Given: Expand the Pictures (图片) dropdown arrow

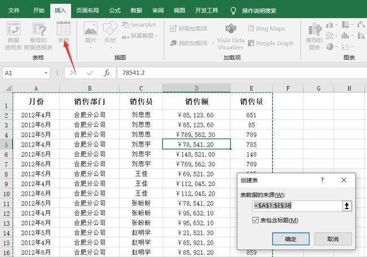Looking at the screenshot, I should pyautogui.click(x=90, y=48).
